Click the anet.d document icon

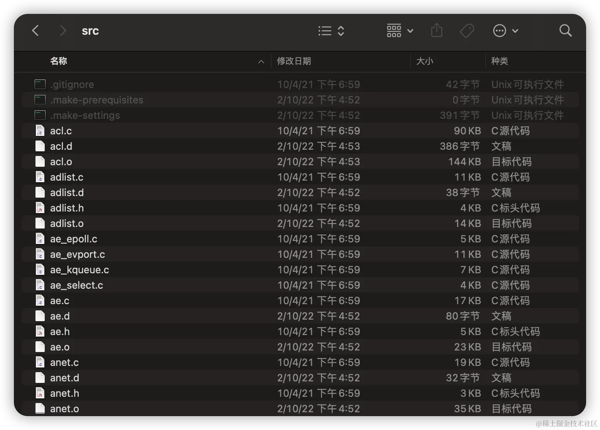(x=40, y=378)
